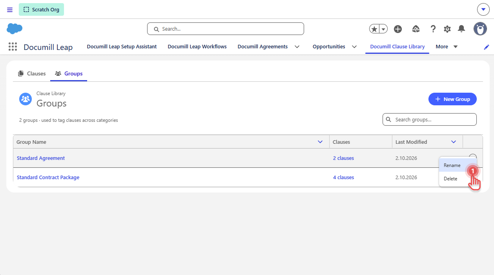This screenshot has height=275, width=494.
Task: Expand the round dropdown at top right
Action: pyautogui.click(x=483, y=9)
